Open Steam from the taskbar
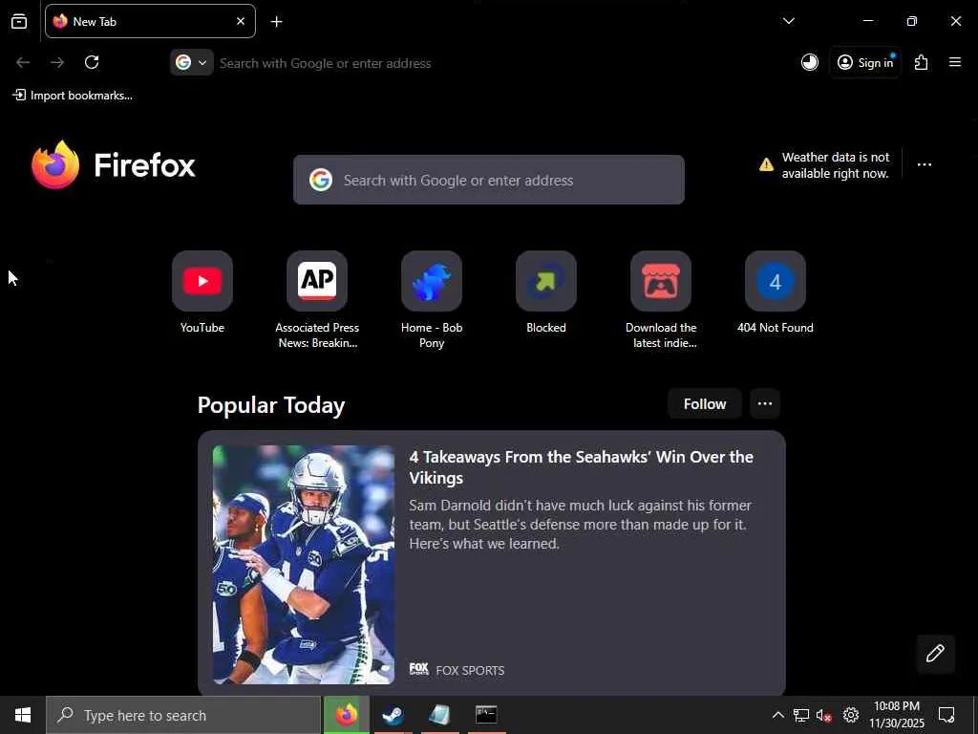The image size is (978, 734). pos(393,715)
